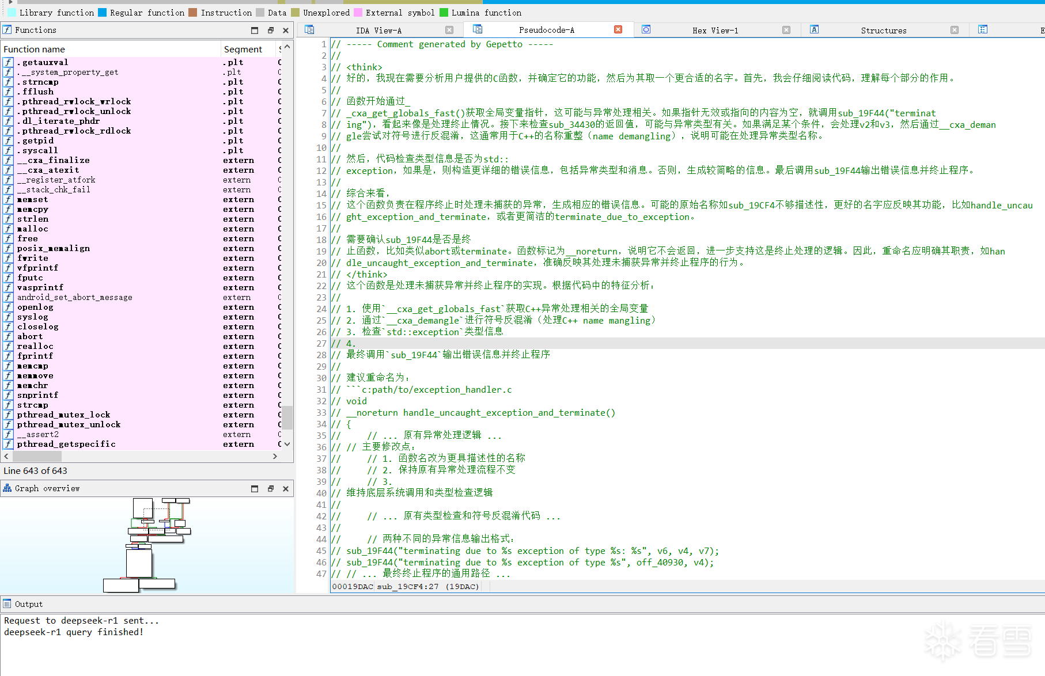Click the function icon beside fwrite
Image resolution: width=1045 pixels, height=676 pixels.
pos(8,258)
